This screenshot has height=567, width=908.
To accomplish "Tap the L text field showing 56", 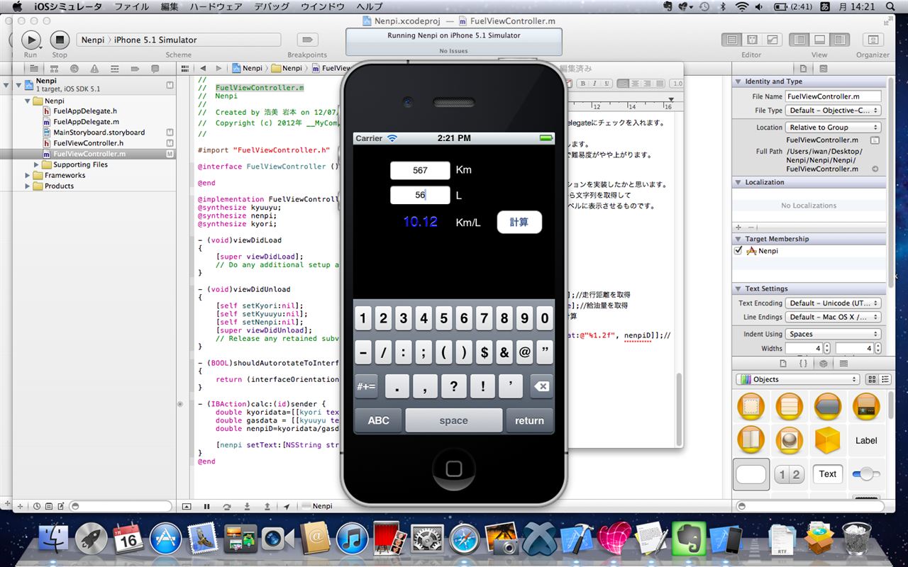I will click(x=420, y=196).
